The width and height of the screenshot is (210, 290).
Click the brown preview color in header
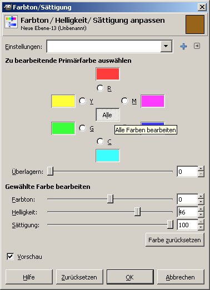tap(195, 24)
